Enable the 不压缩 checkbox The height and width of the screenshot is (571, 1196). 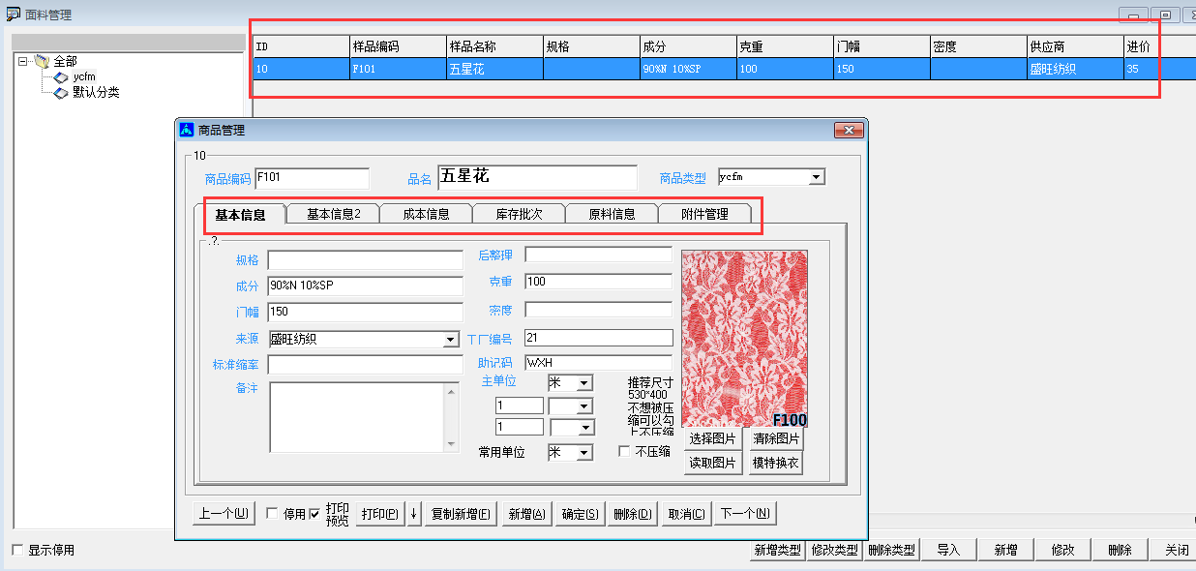(624, 452)
